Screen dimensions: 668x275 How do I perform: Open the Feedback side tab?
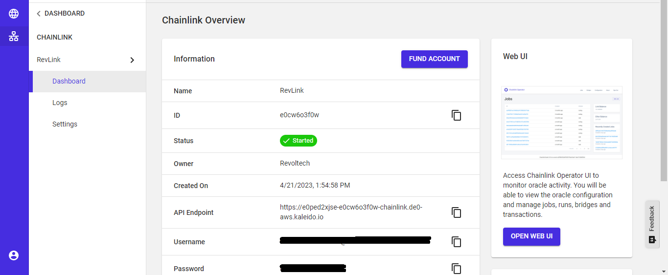point(652,224)
